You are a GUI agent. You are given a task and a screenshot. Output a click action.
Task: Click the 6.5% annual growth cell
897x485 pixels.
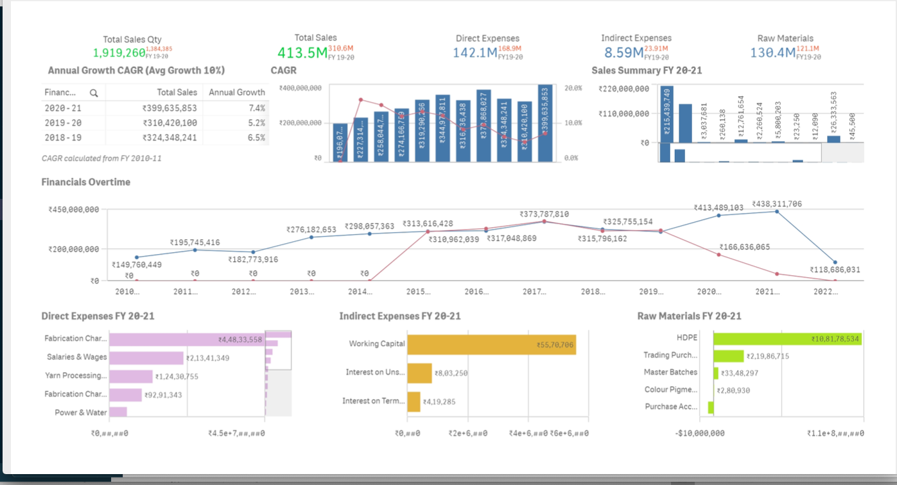tap(257, 137)
